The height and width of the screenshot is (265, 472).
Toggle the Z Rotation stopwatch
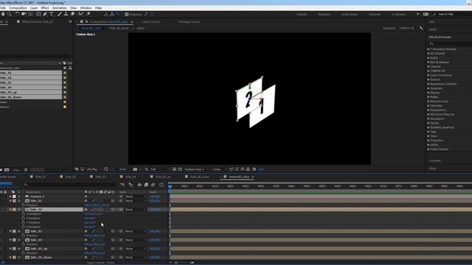24,227
